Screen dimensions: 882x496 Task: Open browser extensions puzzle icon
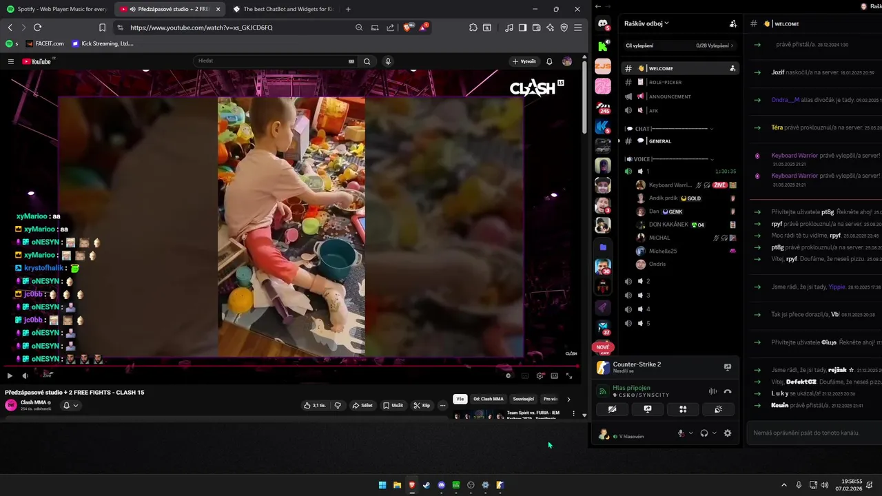pos(473,28)
